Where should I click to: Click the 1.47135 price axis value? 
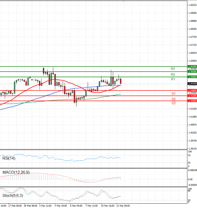(192, 45)
